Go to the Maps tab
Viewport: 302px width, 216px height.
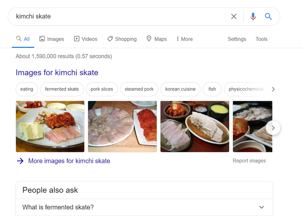pos(157,39)
